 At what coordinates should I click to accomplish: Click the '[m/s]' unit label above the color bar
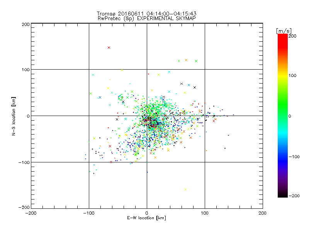coord(284,31)
